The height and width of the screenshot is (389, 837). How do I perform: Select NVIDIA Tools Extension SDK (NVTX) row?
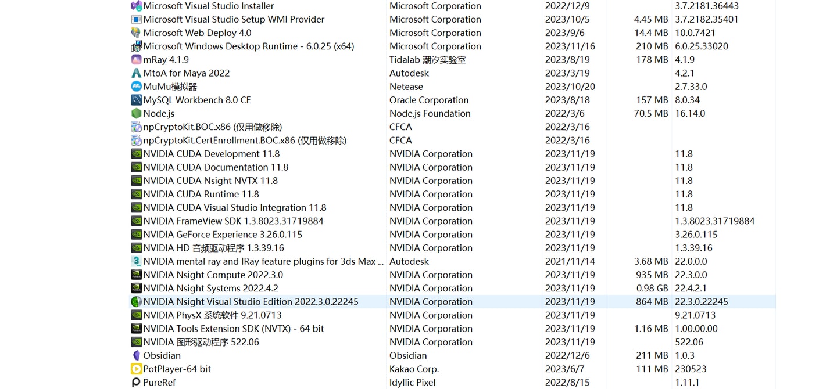[452, 329]
